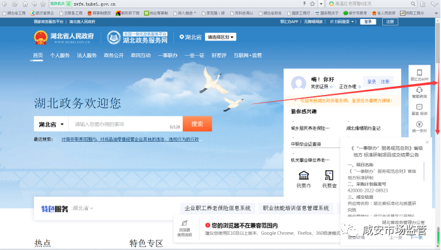Close the announcement popup
Viewport: 441px width, 250px height.
(427, 142)
